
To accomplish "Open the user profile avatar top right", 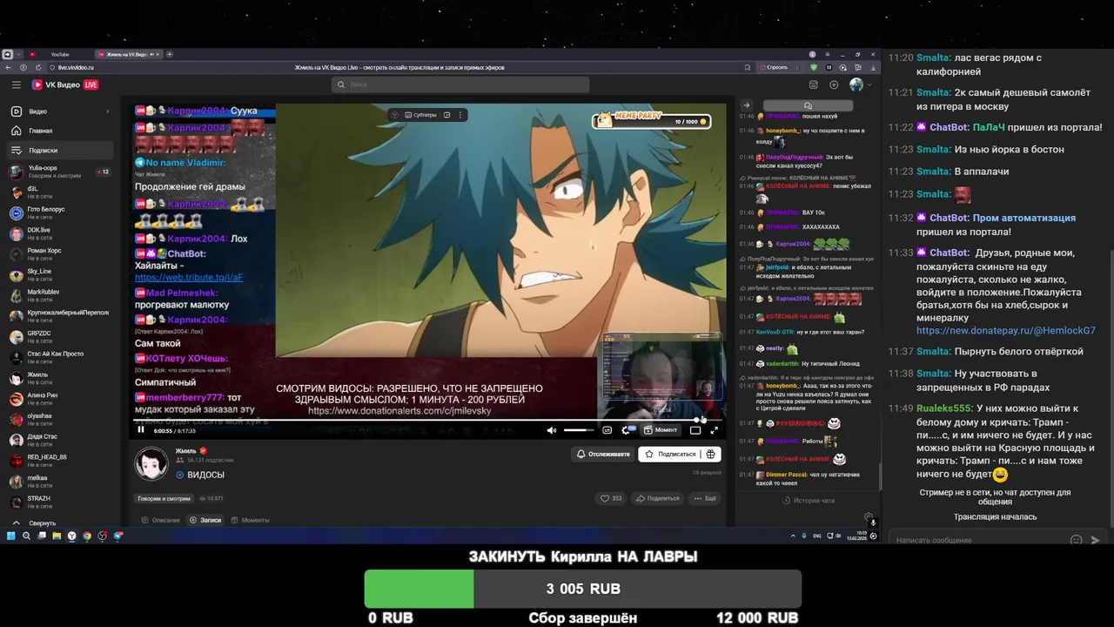I will coord(856,84).
